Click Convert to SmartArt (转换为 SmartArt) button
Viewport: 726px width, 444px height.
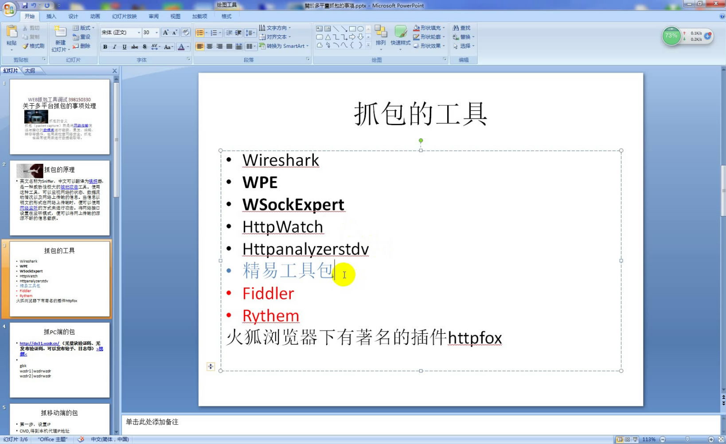(x=284, y=46)
